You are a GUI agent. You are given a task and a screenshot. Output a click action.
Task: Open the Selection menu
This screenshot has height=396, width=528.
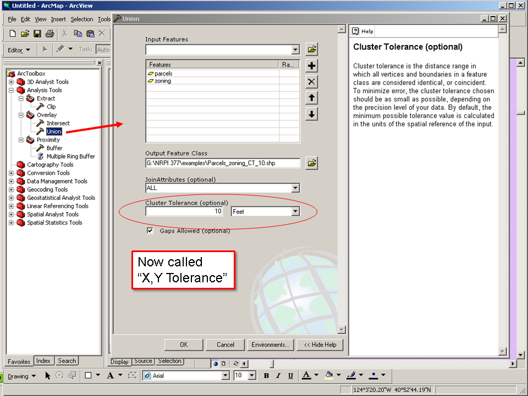pyautogui.click(x=81, y=19)
